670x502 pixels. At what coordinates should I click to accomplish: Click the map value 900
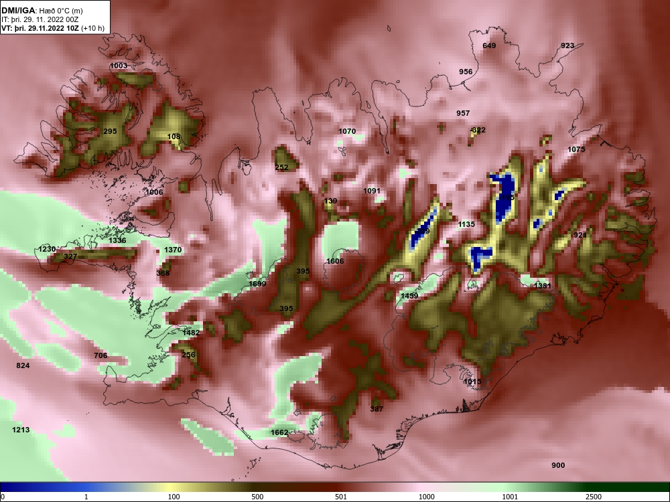point(559,466)
